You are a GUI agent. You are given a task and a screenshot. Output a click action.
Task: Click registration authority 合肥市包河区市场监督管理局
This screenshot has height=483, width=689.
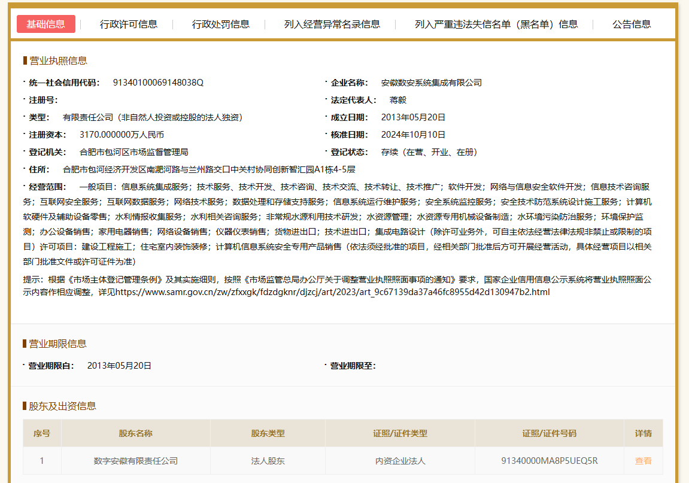[134, 152]
